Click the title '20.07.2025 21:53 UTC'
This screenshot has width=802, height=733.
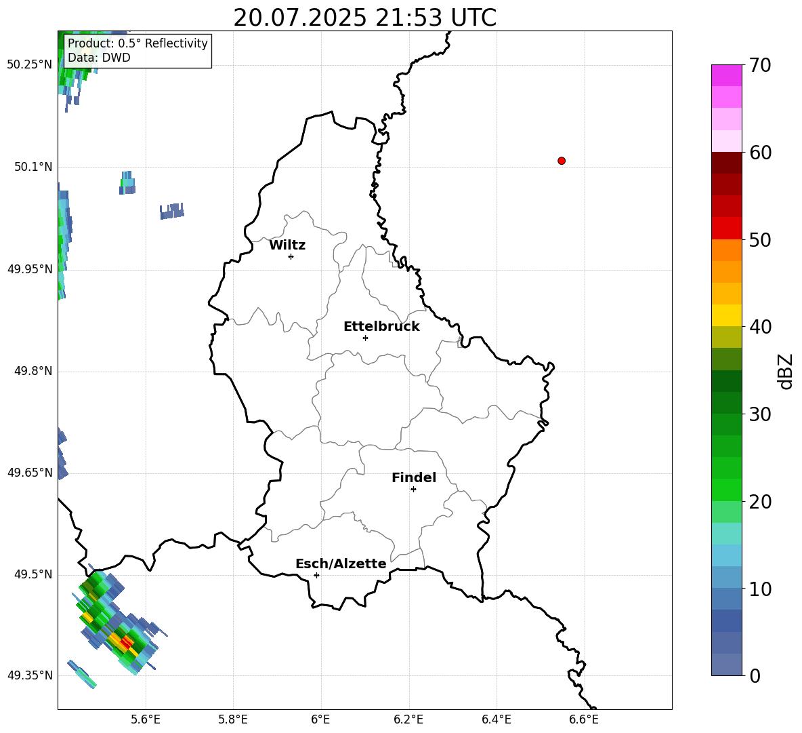(x=364, y=18)
